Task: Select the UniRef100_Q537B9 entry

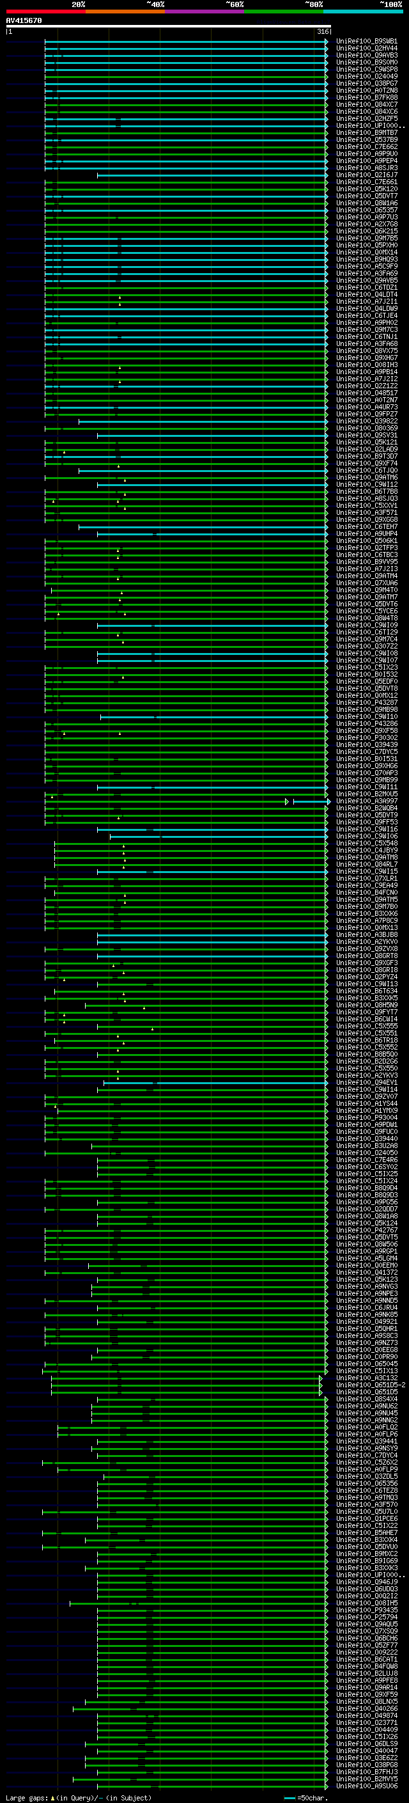Action: click(367, 140)
